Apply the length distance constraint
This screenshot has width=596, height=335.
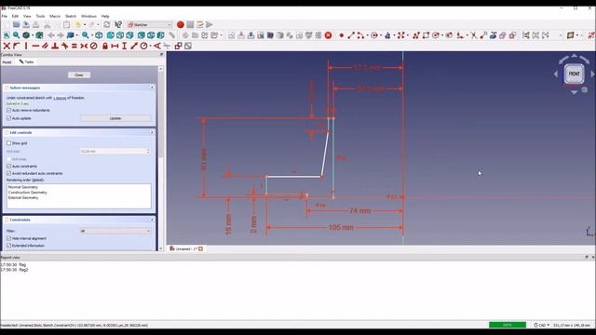point(134,46)
